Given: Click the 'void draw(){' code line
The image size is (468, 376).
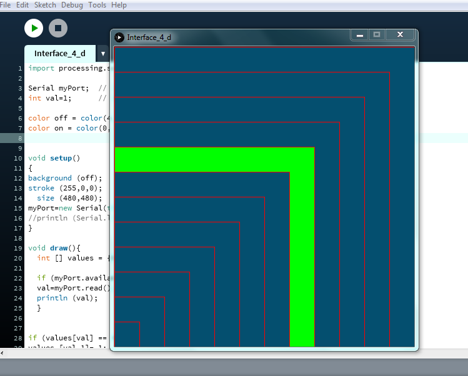Looking at the screenshot, I should coord(54,248).
